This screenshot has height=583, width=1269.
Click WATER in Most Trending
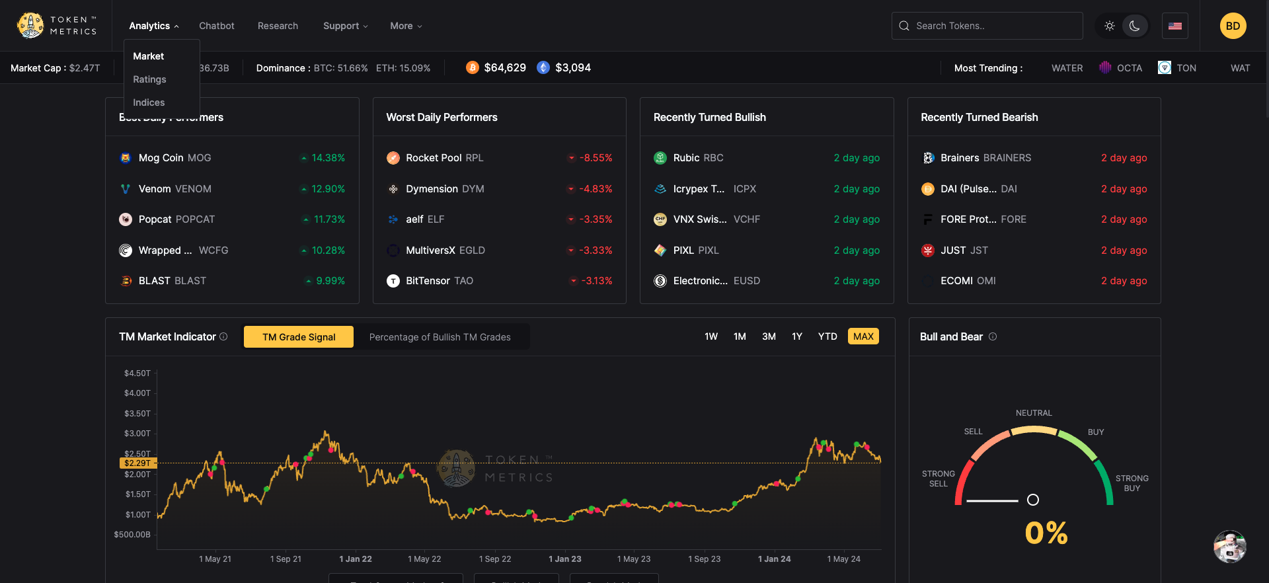click(x=1067, y=68)
